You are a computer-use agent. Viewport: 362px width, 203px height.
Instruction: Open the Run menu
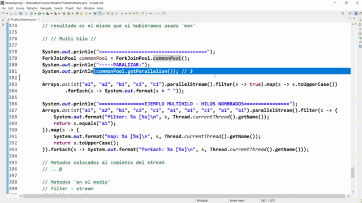pos(79,8)
